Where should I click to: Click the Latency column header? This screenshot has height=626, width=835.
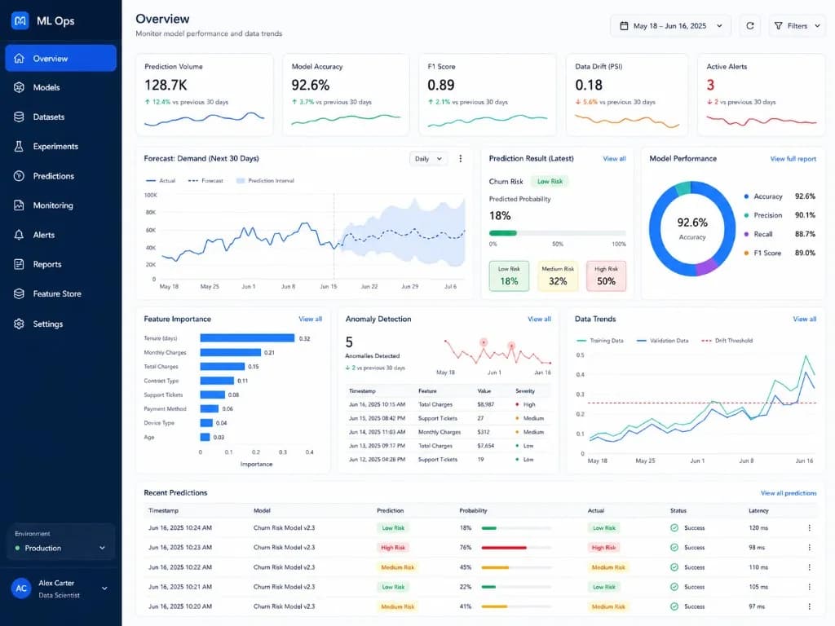[x=758, y=510]
